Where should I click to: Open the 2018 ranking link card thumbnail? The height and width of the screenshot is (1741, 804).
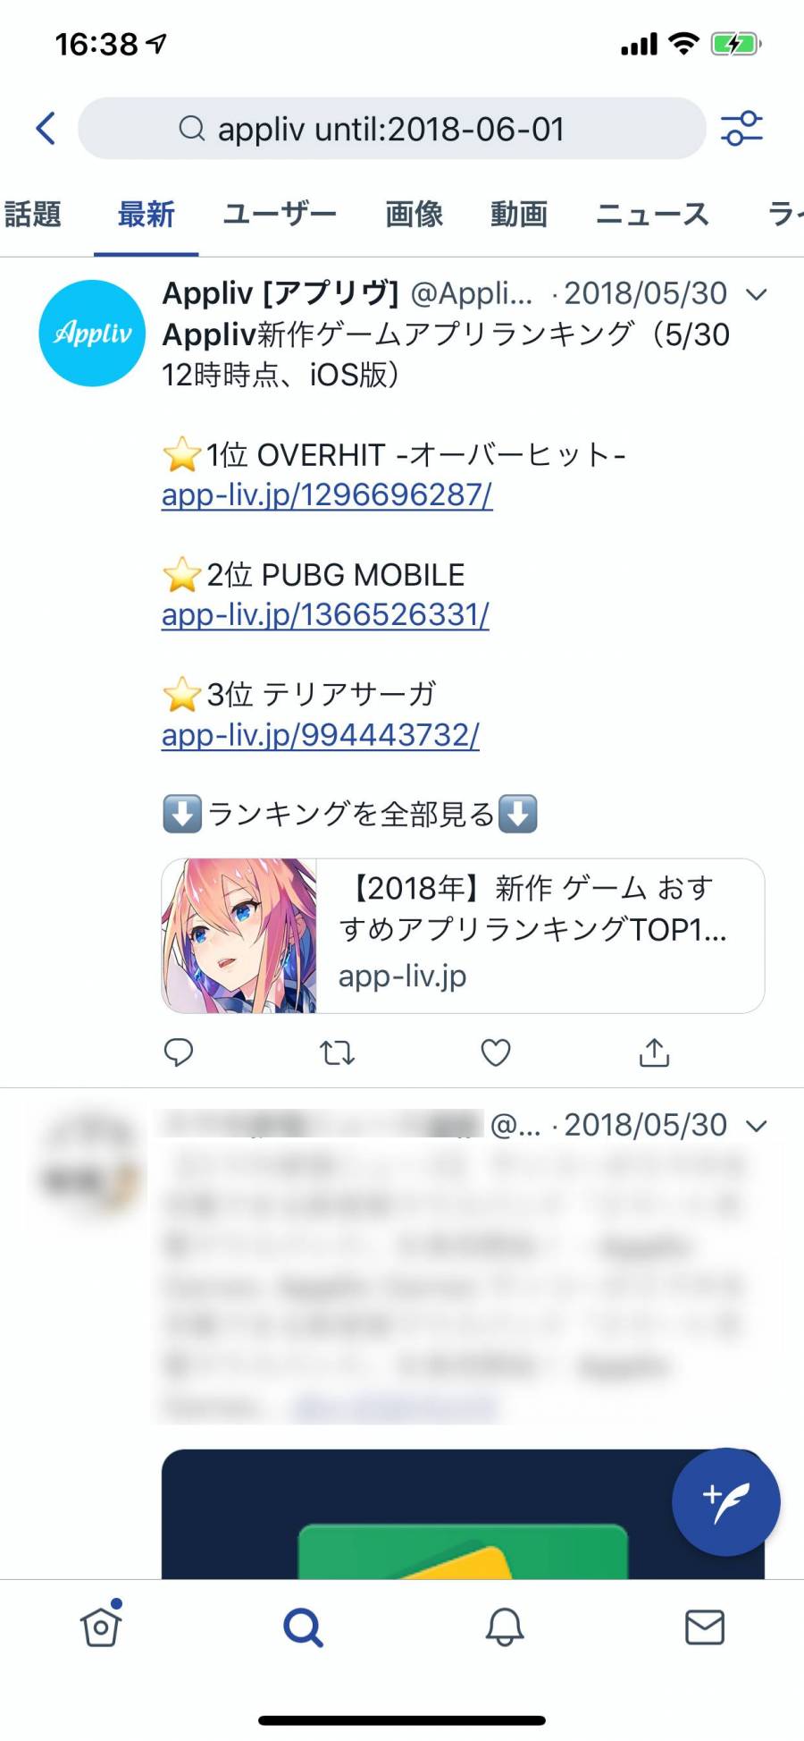(x=239, y=936)
